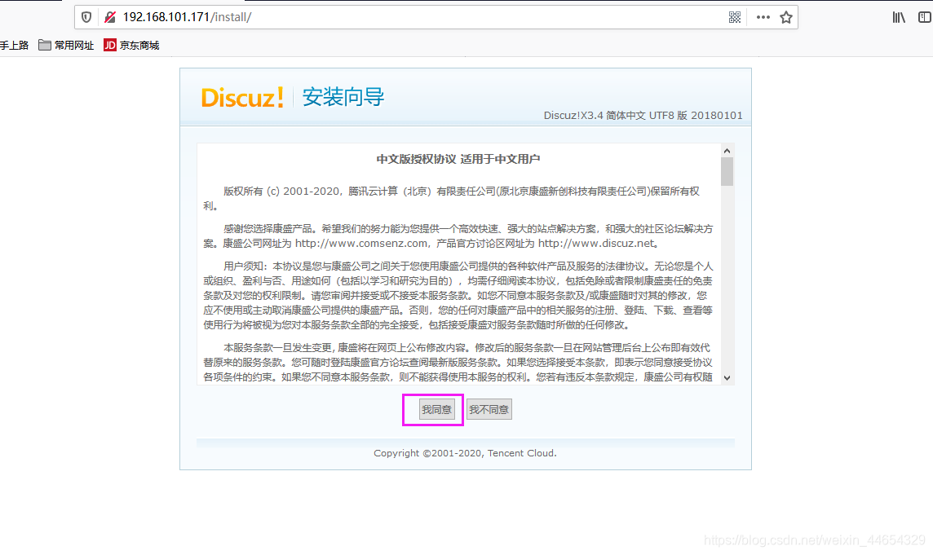Viewport: 933px width, 555px height.
Task: Click the 安装向导 heading text
Action: tap(343, 96)
